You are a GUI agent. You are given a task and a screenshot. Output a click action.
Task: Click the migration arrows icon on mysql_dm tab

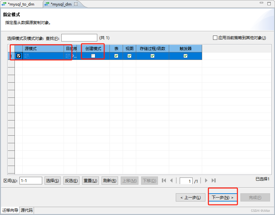[x=46, y=5]
